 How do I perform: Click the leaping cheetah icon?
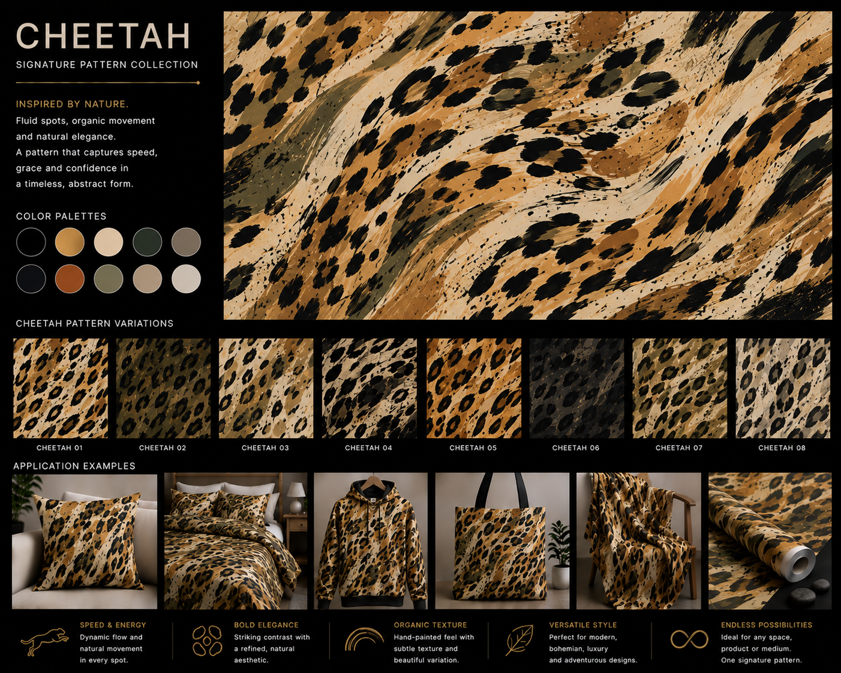[x=44, y=641]
